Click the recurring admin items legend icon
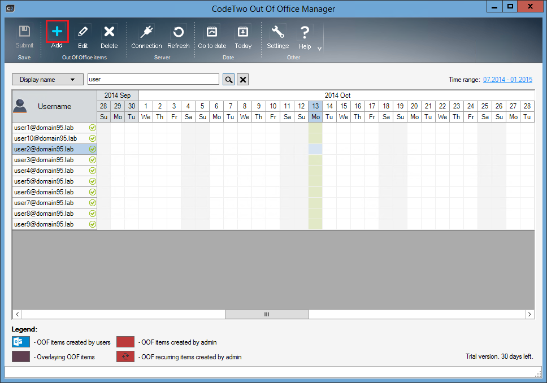 click(x=125, y=356)
